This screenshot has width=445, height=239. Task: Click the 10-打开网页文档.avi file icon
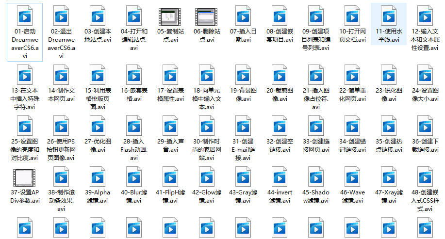click(x=352, y=16)
